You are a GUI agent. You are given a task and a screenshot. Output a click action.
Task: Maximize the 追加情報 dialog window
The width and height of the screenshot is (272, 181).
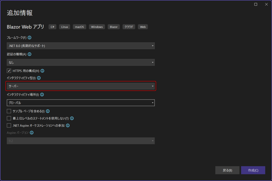click(256, 4)
